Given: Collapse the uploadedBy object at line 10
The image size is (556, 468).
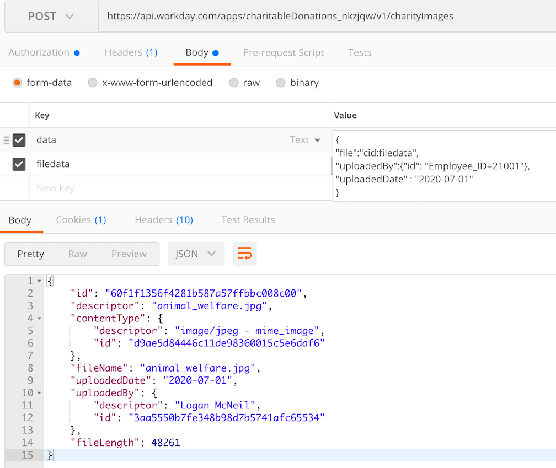Looking at the screenshot, I should point(39,393).
